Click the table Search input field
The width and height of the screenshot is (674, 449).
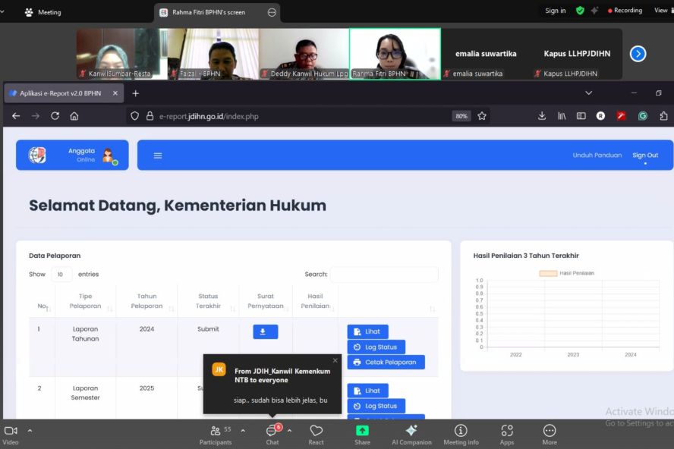coord(384,275)
